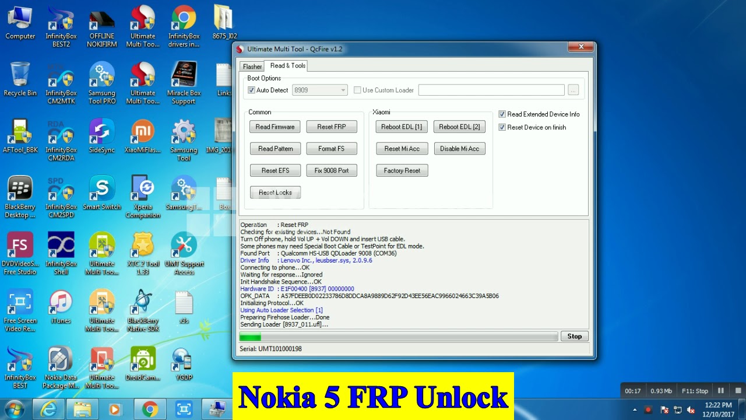The width and height of the screenshot is (746, 420).
Task: Show hidden system tray icons arrow
Action: pyautogui.click(x=634, y=409)
